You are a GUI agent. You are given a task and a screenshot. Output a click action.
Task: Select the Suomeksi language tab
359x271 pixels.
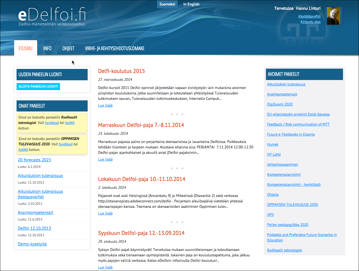tap(167, 4)
